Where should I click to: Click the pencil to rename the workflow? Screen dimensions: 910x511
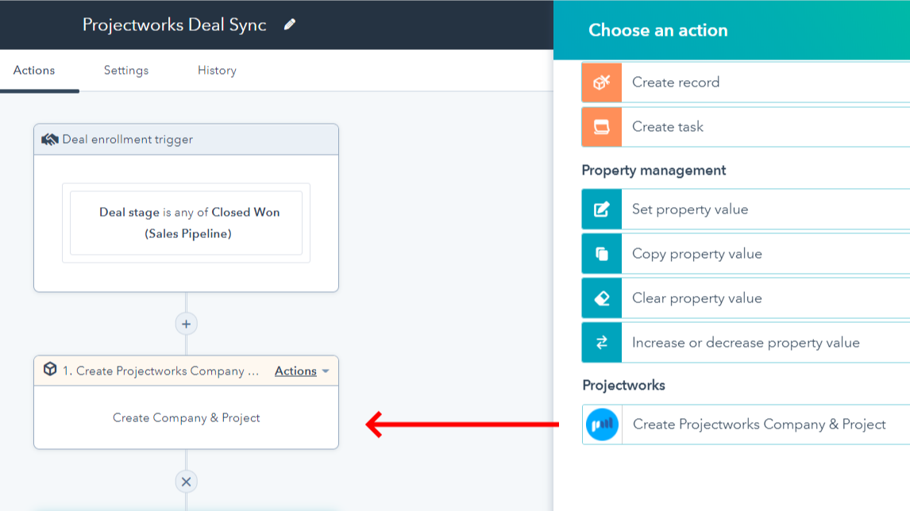tap(289, 25)
